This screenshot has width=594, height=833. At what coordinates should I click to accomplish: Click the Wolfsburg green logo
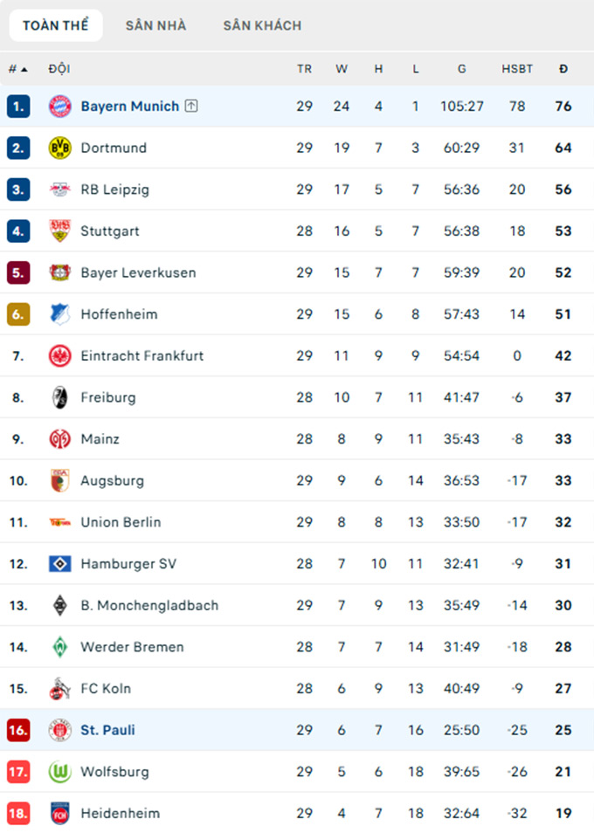[x=59, y=772]
